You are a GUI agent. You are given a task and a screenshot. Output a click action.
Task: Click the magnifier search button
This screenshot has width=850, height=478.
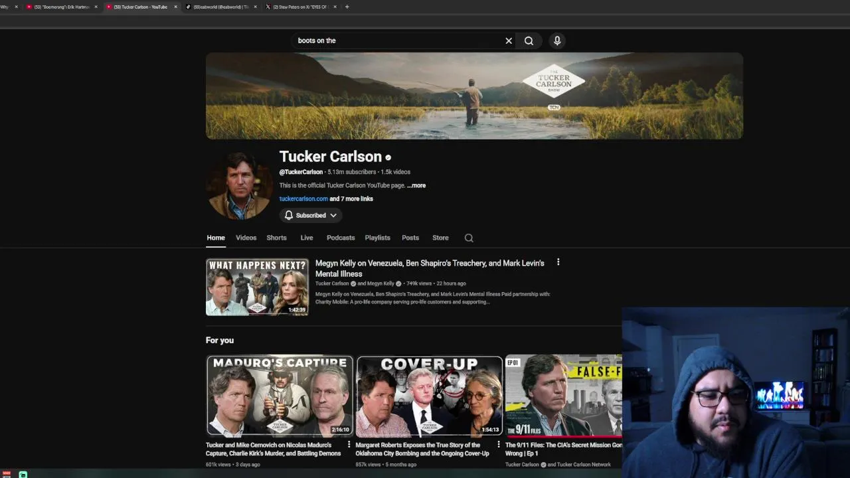[x=529, y=40]
